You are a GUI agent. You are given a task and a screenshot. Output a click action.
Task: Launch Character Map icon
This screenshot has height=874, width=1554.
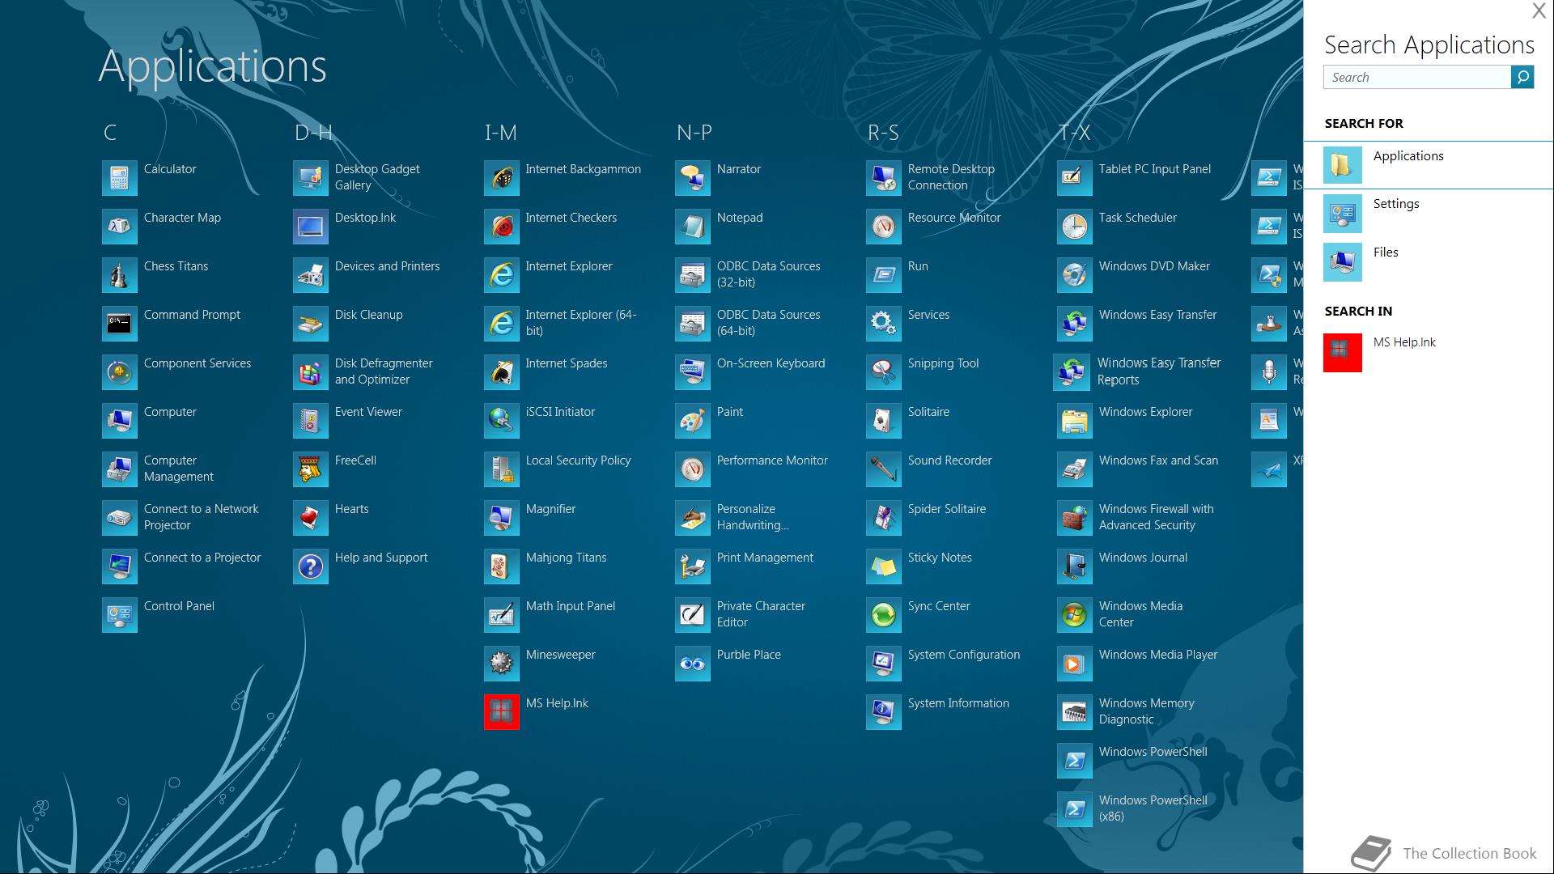[x=119, y=227]
